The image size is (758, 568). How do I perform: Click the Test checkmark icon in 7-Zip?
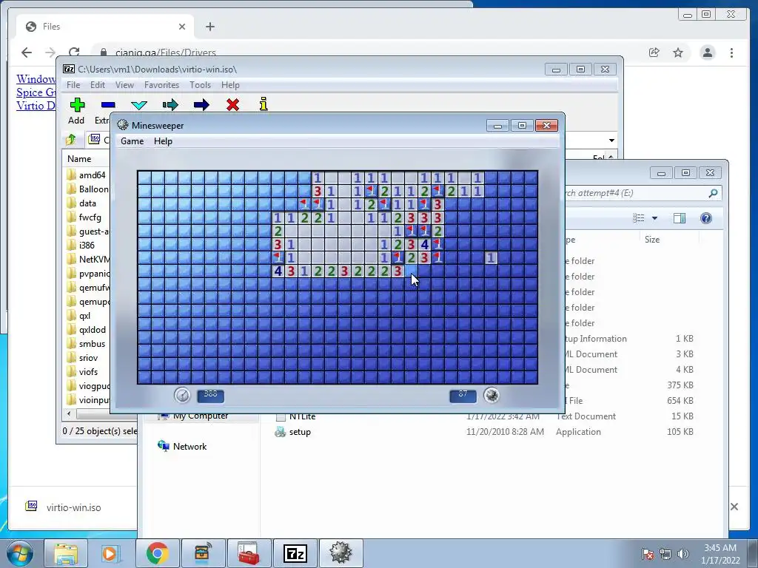(139, 105)
